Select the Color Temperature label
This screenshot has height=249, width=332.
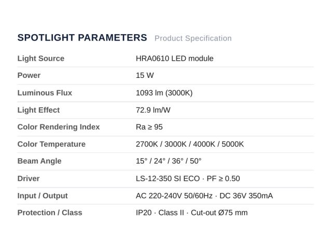tap(51, 144)
